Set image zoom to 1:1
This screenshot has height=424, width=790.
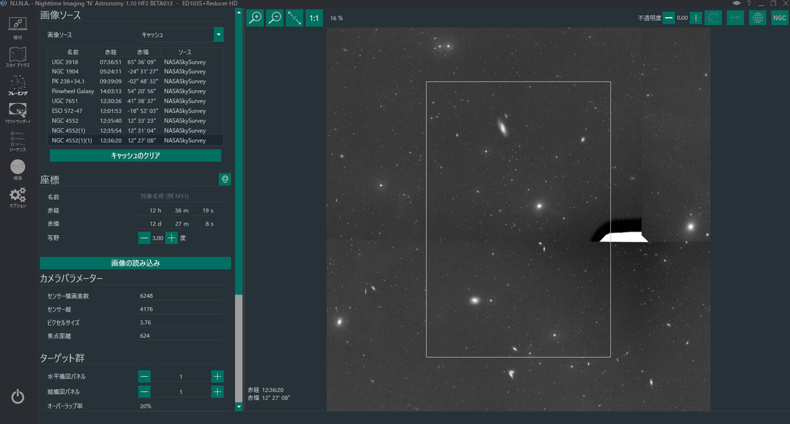point(314,18)
